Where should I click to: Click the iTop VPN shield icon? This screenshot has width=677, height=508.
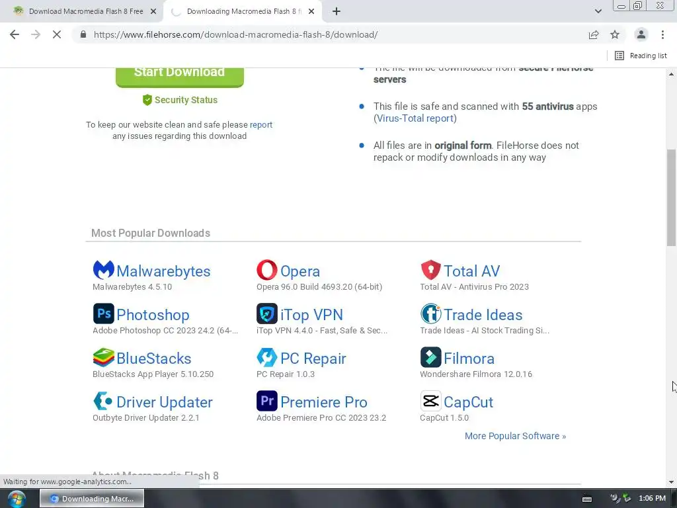[267, 314]
